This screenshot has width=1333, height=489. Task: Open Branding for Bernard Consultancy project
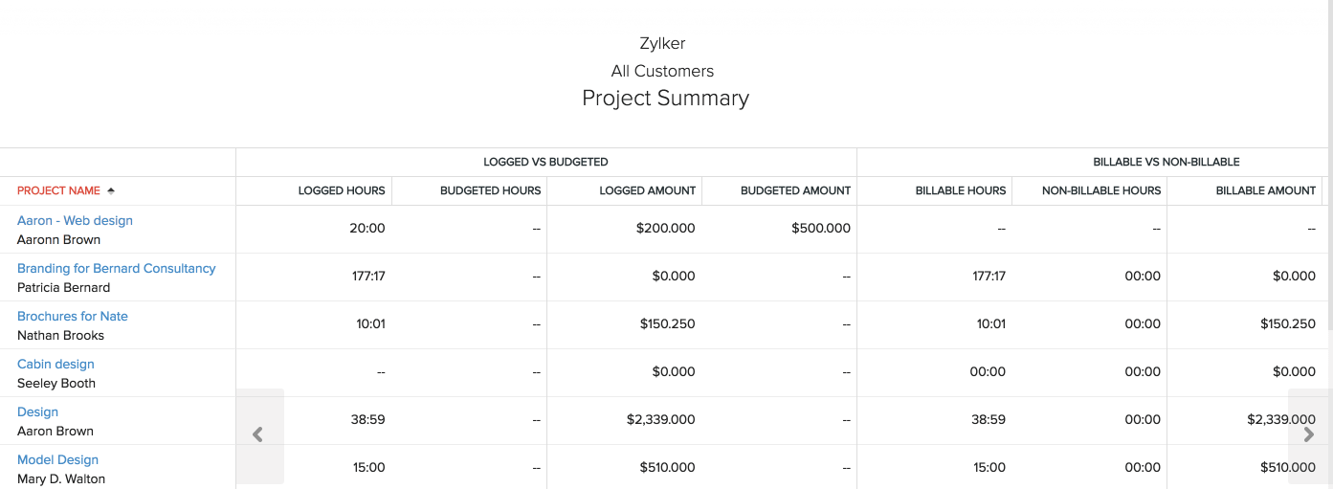116,268
